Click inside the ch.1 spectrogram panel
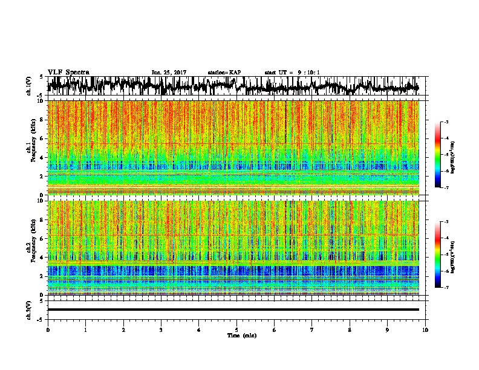 233,148
